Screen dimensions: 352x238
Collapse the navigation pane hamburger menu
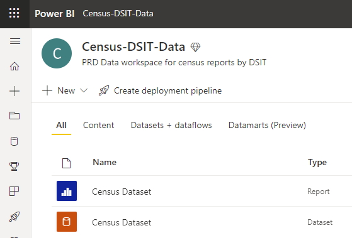pyautogui.click(x=15, y=41)
